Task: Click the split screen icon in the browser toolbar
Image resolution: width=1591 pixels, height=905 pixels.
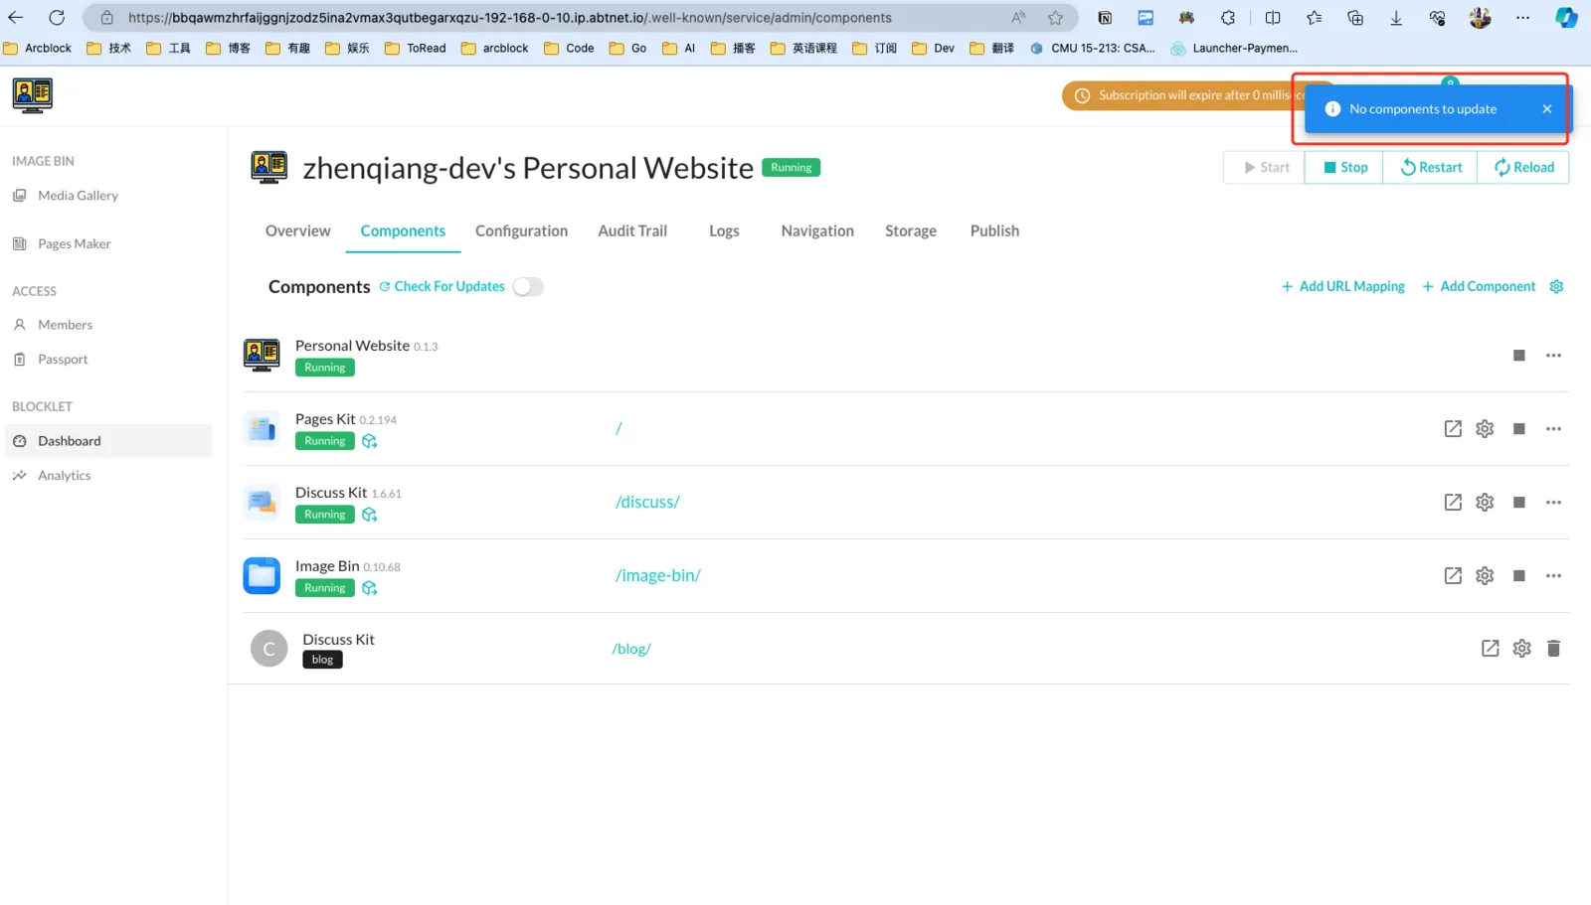Action: (1273, 18)
